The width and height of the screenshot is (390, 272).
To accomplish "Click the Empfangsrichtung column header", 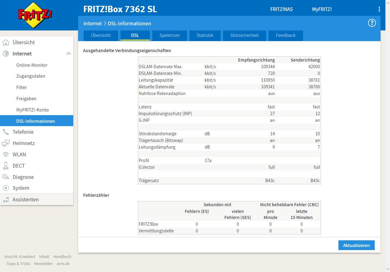I will pos(256,60).
